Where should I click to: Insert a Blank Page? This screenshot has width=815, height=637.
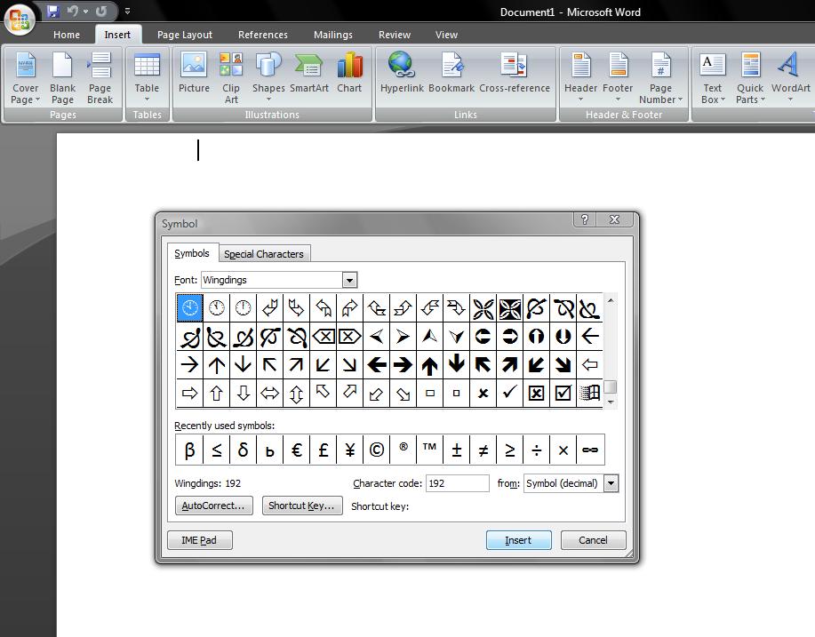point(62,78)
